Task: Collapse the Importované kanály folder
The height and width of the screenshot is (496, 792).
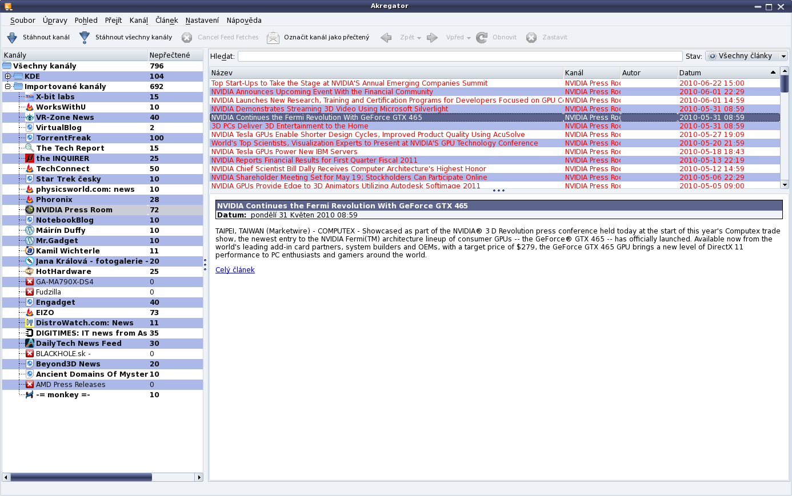Action: pyautogui.click(x=7, y=87)
